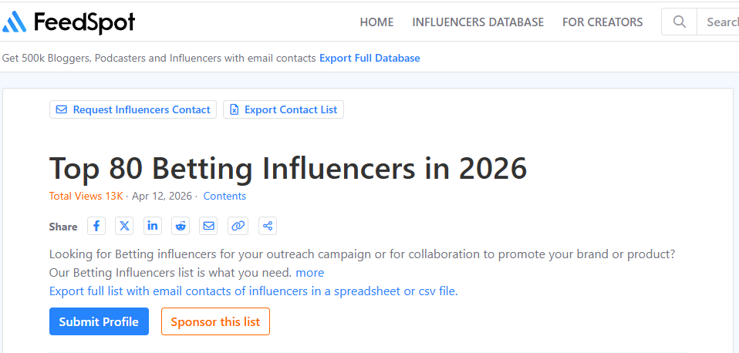Image resolution: width=739 pixels, height=353 pixels.
Task: Copy the page link icon
Action: pyautogui.click(x=238, y=226)
